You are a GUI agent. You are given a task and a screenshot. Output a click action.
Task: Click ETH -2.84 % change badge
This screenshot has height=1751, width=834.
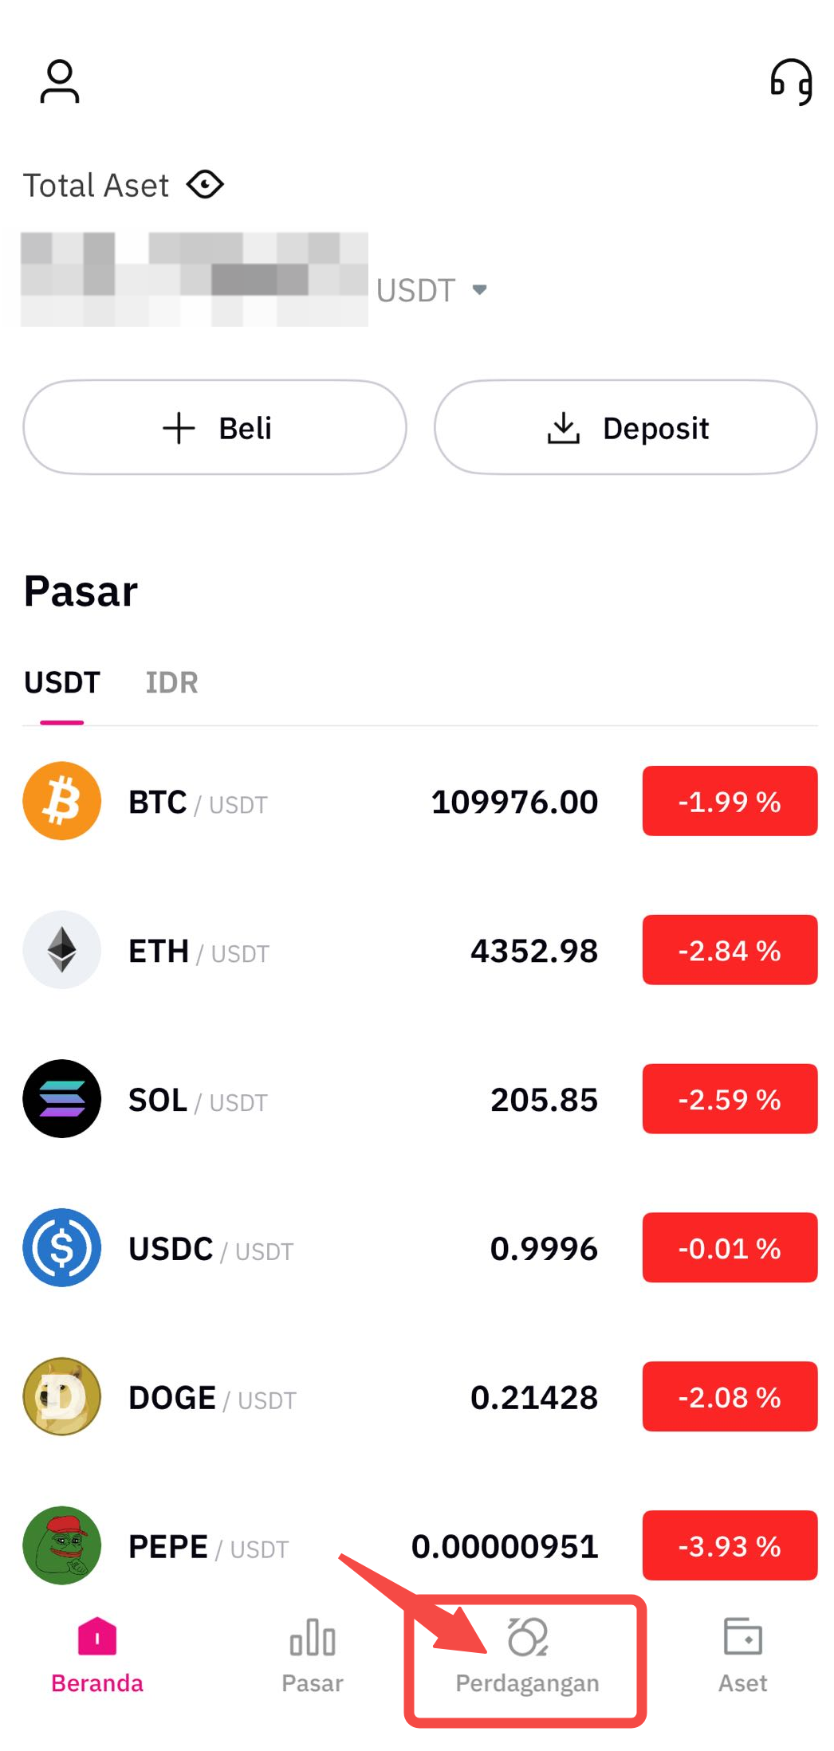(730, 950)
